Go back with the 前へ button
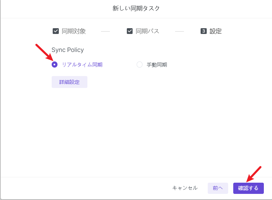272x200 pixels. point(218,188)
